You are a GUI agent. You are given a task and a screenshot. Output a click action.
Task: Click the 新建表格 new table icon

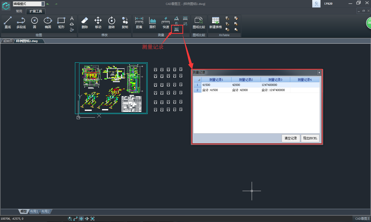tap(215, 22)
